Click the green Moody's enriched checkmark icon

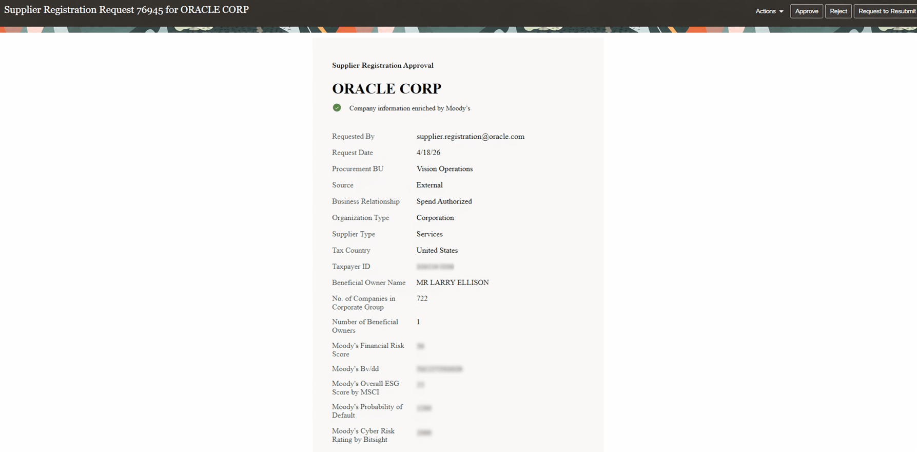coord(337,108)
